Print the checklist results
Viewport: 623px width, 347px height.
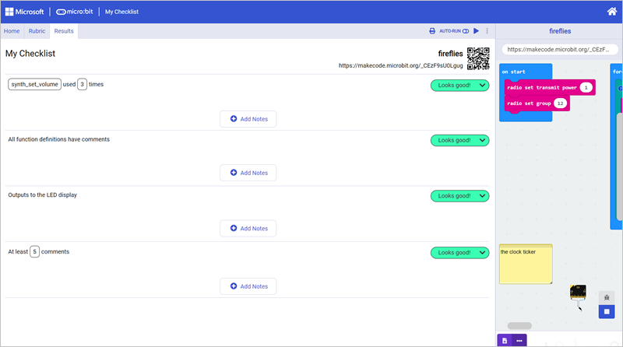click(x=432, y=31)
